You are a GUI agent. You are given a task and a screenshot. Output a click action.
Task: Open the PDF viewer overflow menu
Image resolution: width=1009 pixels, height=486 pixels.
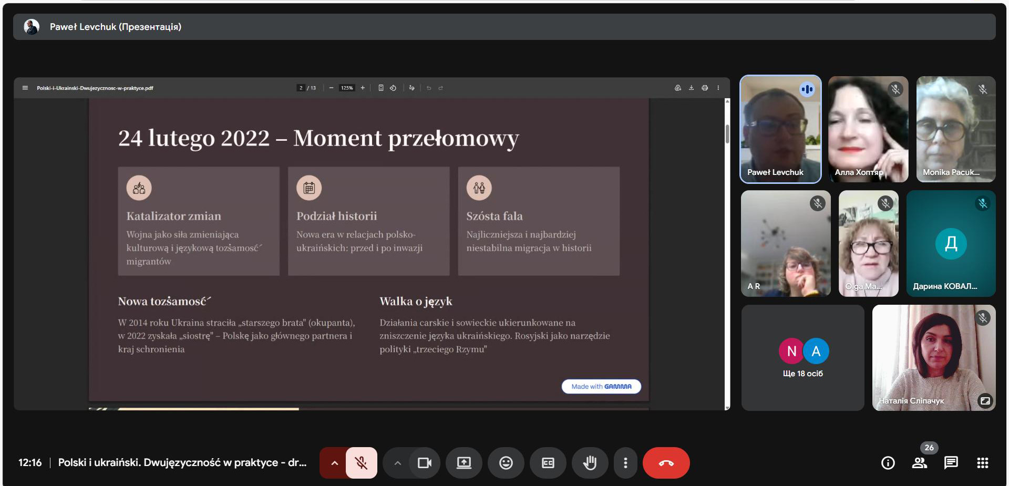tap(718, 88)
